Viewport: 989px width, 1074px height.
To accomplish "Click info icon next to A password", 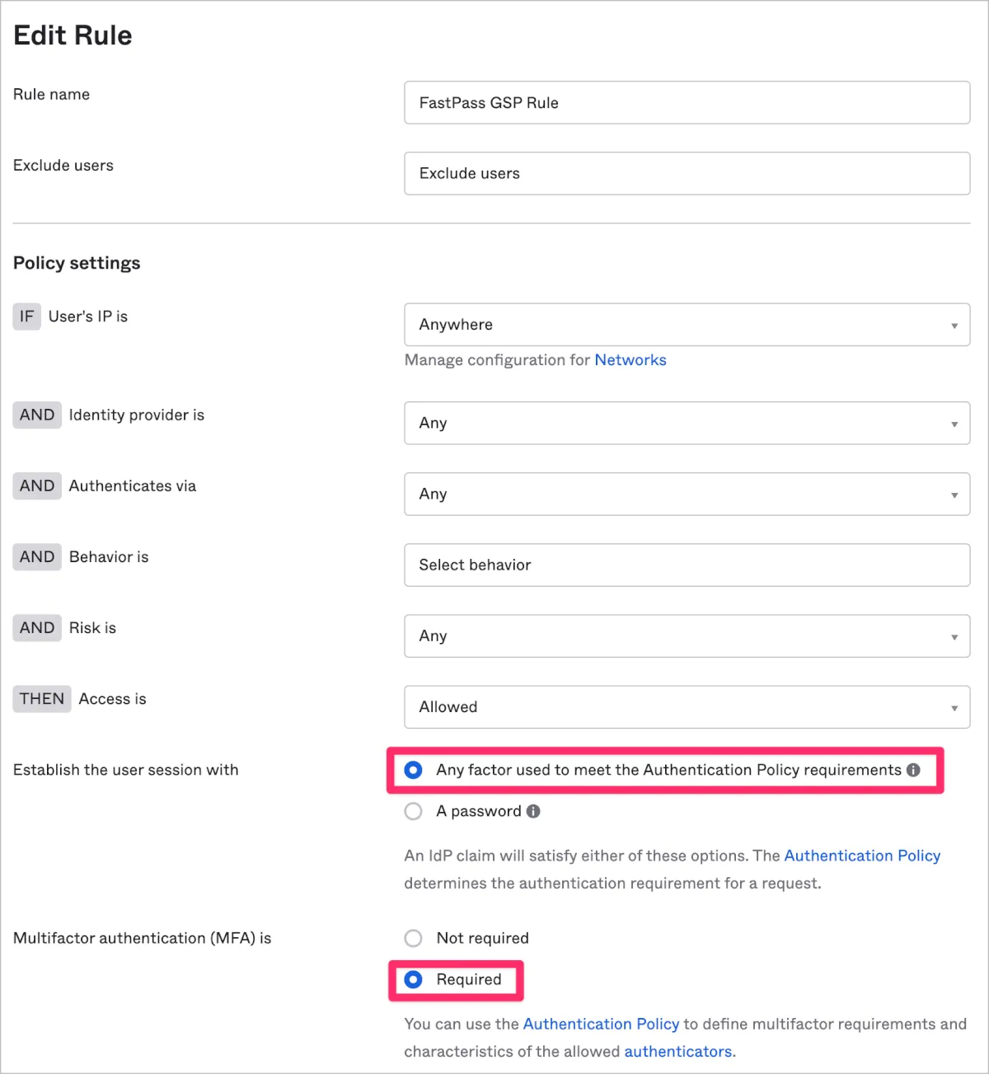I will coord(533,811).
